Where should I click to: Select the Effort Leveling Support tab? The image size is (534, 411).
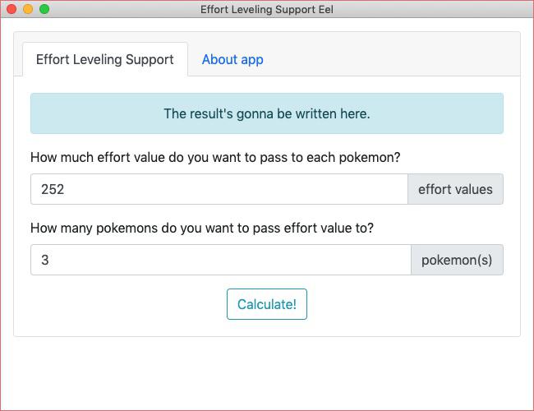click(x=105, y=60)
